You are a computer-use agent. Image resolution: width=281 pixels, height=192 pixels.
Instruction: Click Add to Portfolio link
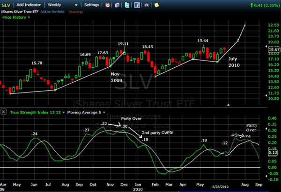(52, 12)
